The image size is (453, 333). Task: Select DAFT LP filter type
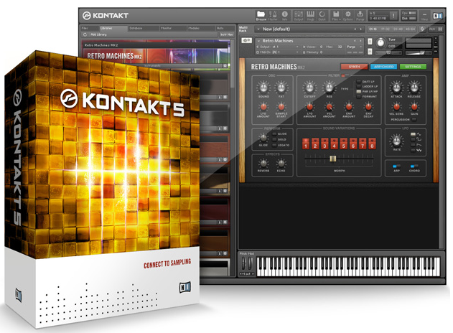(359, 82)
